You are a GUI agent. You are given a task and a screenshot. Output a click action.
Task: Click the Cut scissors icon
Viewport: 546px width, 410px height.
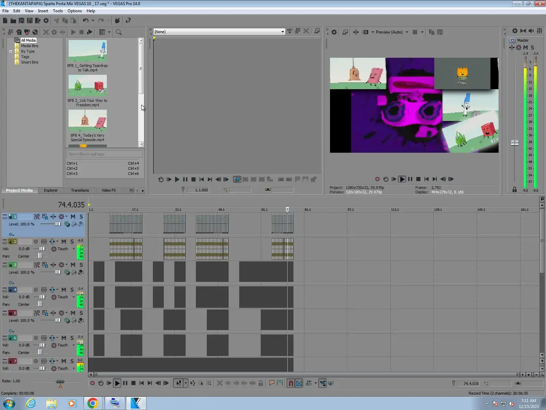(57, 20)
